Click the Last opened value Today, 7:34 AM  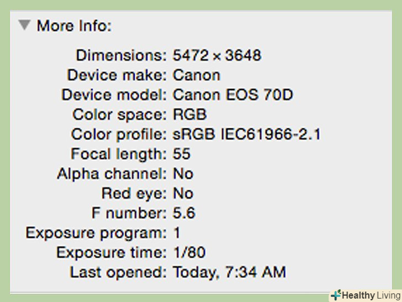(x=229, y=272)
